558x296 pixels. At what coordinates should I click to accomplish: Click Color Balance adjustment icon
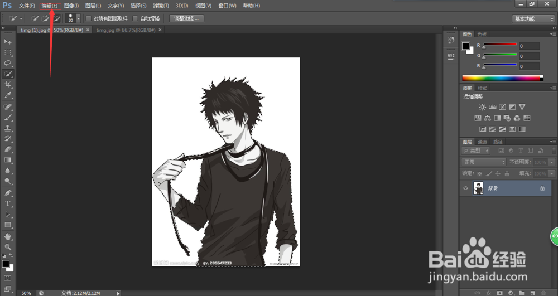point(487,118)
